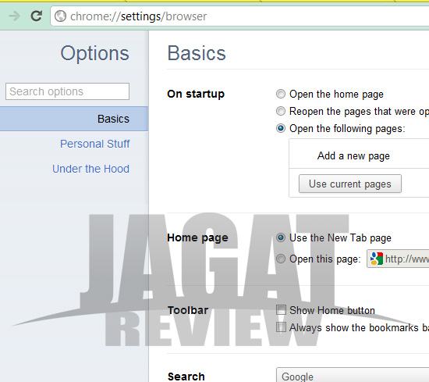This screenshot has height=382, width=429.
Task: Open the Google search engine dropdown
Action: (x=353, y=375)
